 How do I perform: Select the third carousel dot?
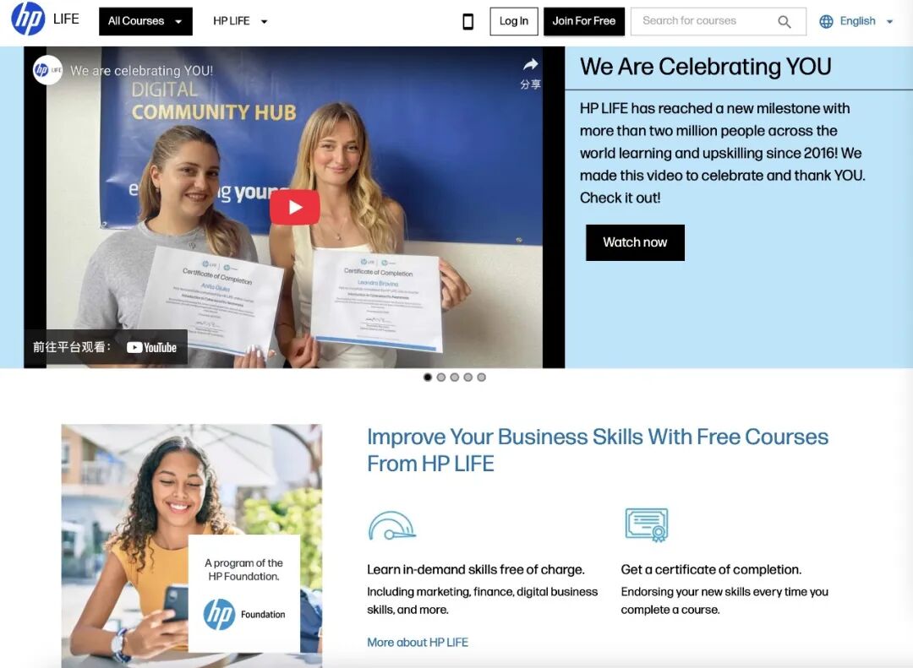coord(454,377)
